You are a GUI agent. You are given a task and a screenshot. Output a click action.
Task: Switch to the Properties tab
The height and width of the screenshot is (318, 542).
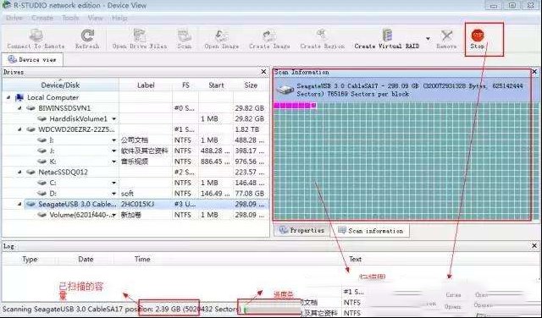tap(301, 230)
